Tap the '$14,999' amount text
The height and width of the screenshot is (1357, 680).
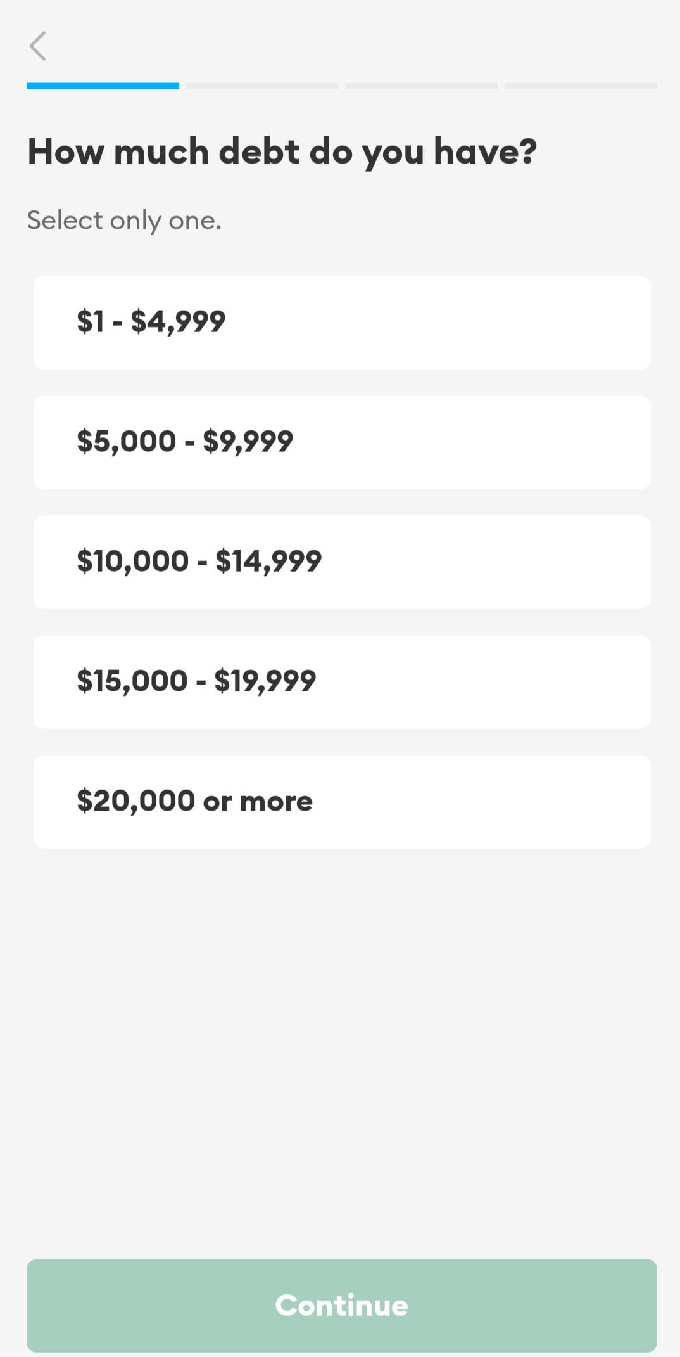[x=268, y=561]
